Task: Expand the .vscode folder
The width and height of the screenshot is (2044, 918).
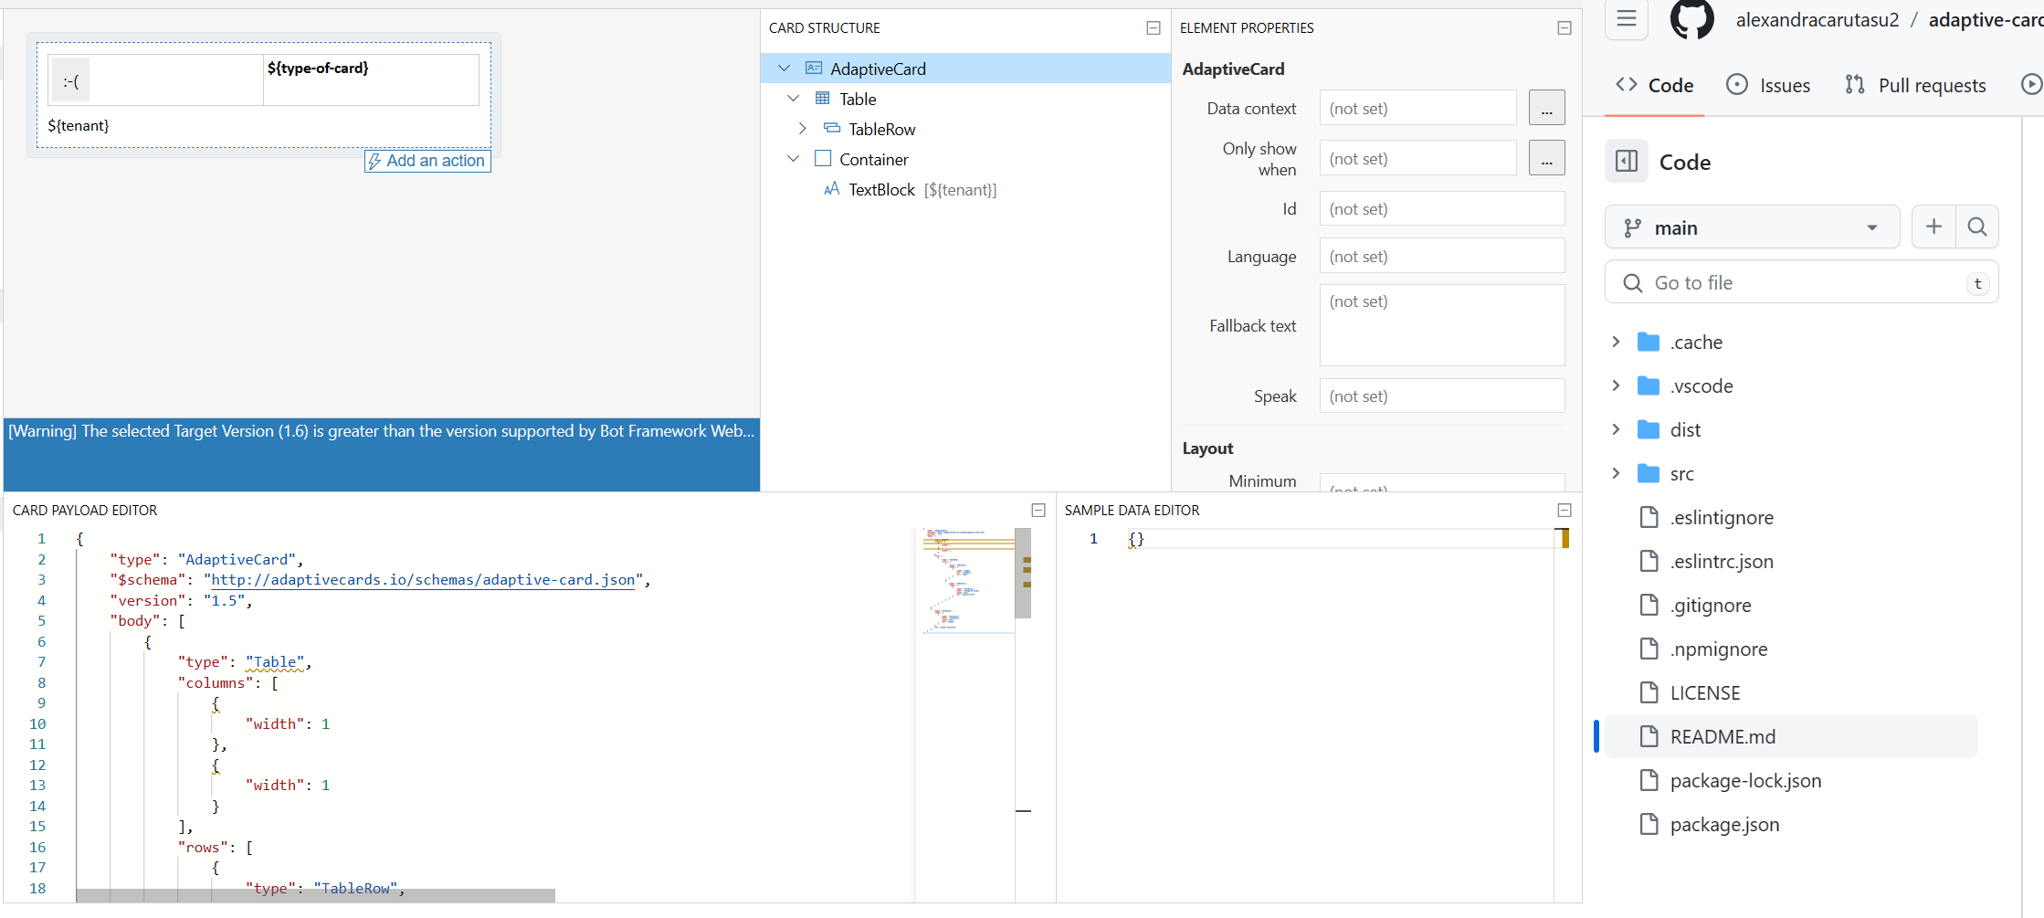Action: coord(1615,385)
